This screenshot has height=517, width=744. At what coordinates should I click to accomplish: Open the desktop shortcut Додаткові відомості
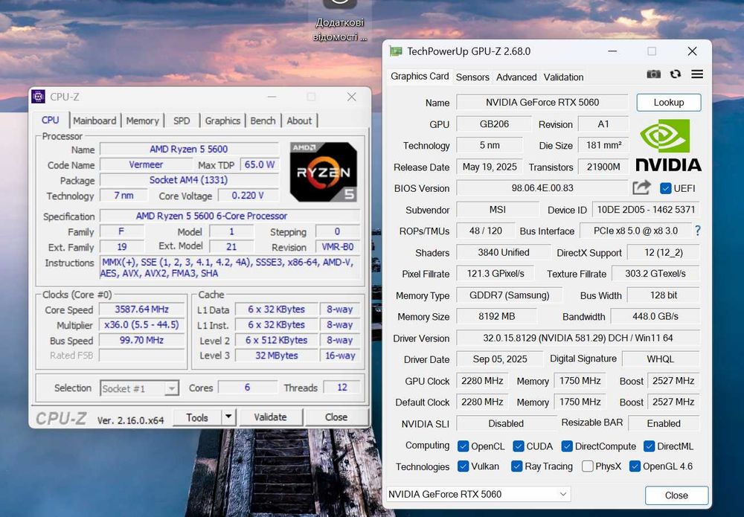coord(340,21)
